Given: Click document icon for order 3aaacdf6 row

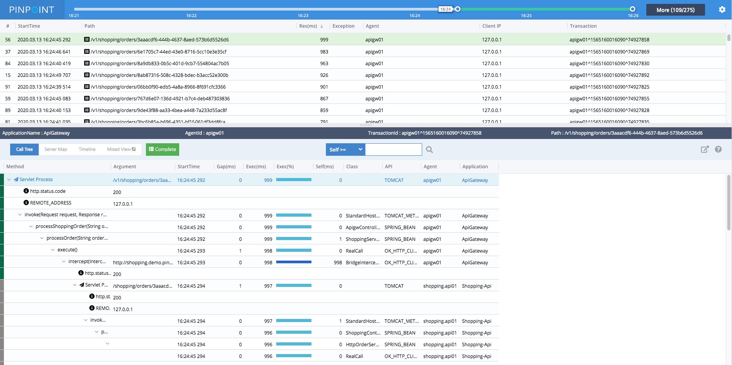Looking at the screenshot, I should click(87, 39).
